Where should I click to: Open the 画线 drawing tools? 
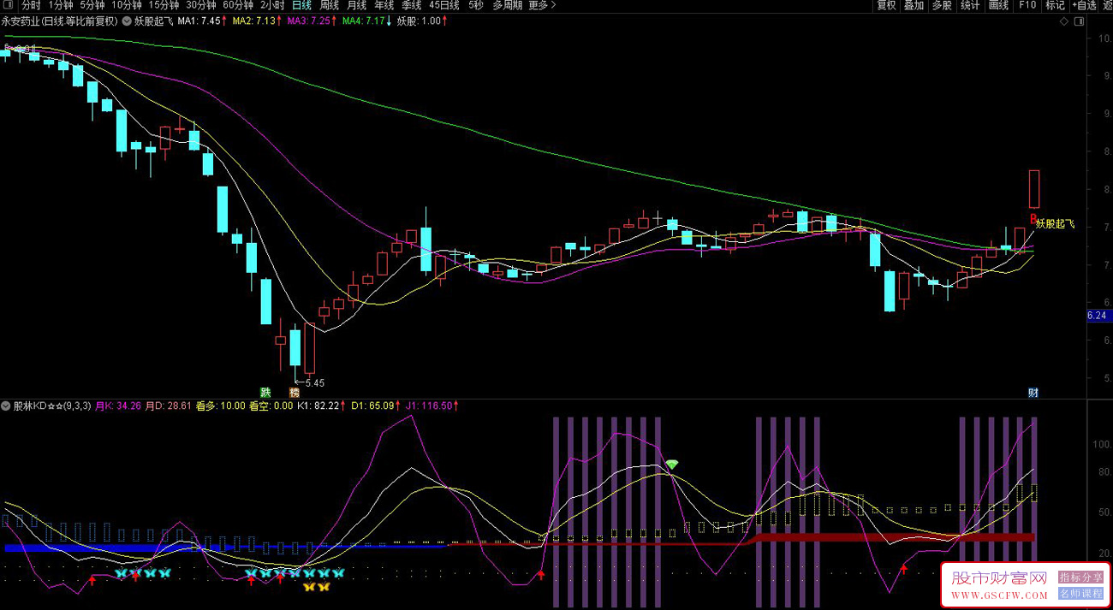pos(998,5)
